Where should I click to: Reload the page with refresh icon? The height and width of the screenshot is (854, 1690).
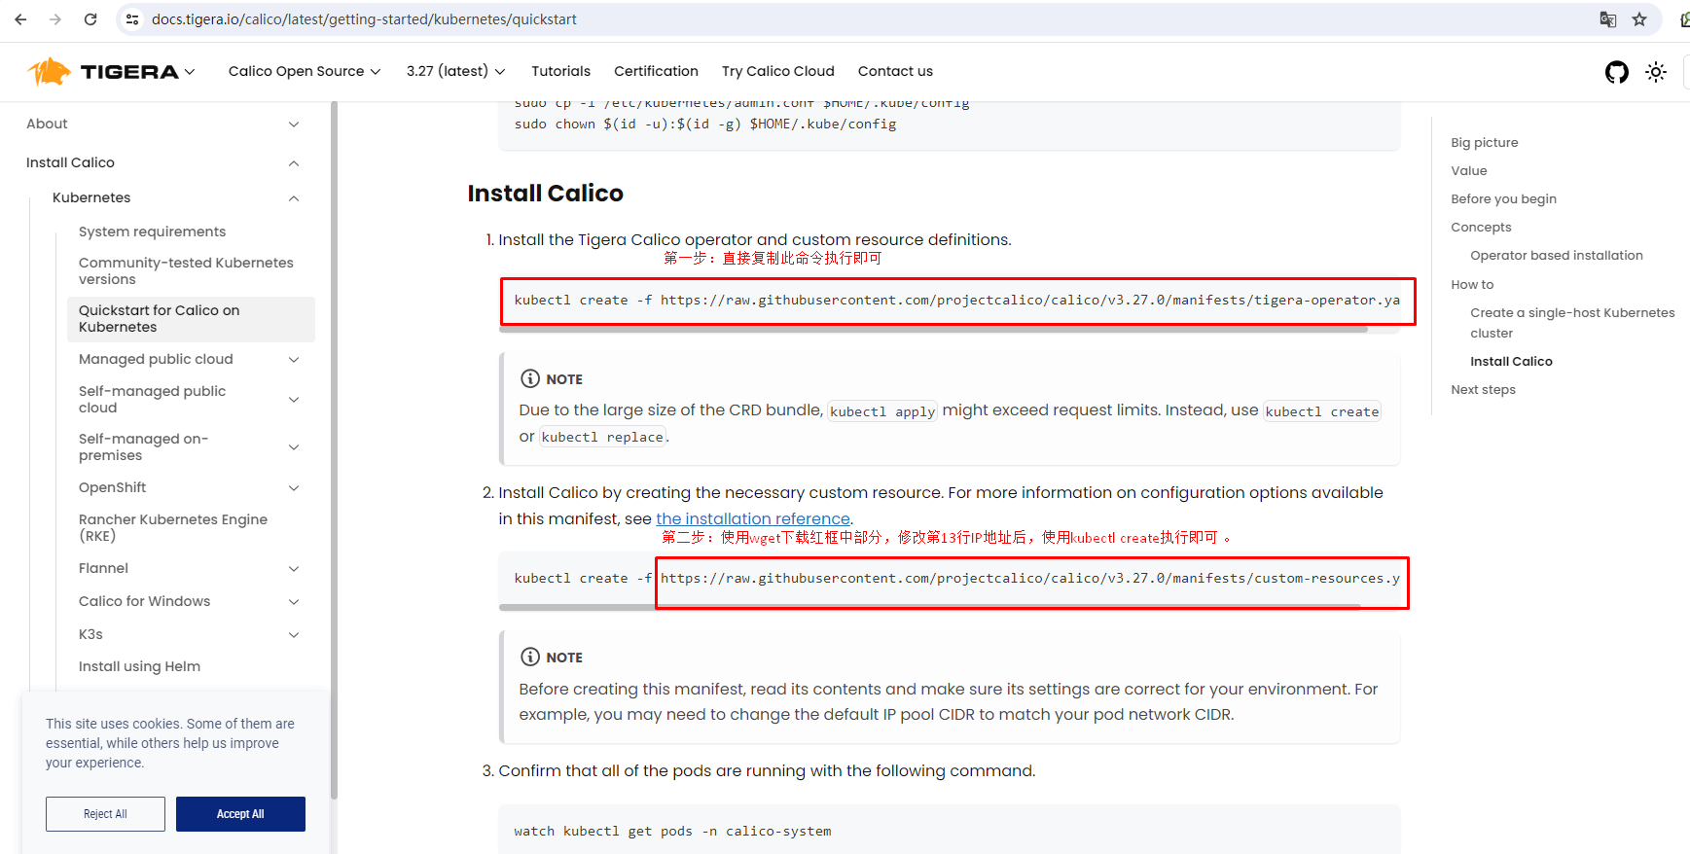(x=90, y=19)
